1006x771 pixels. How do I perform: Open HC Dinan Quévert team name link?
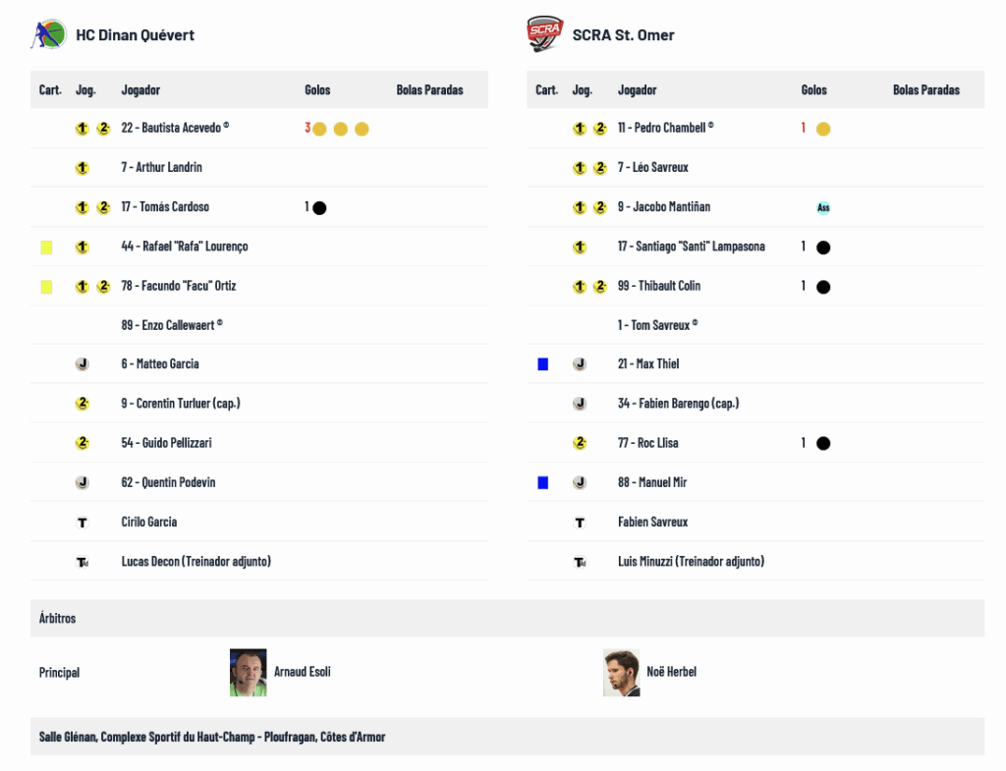click(135, 35)
